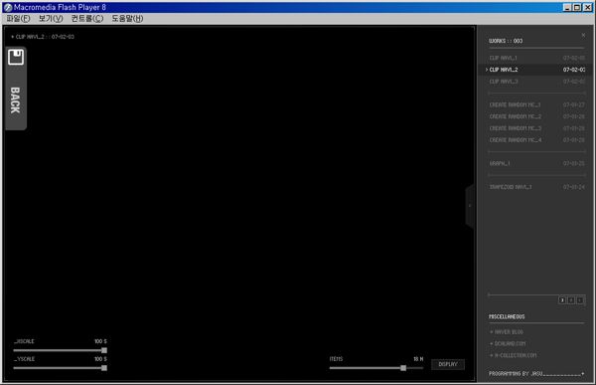Click the date 07-01-24 of TRAPEZOID NAVI_1
The width and height of the screenshot is (596, 385).
tap(574, 187)
